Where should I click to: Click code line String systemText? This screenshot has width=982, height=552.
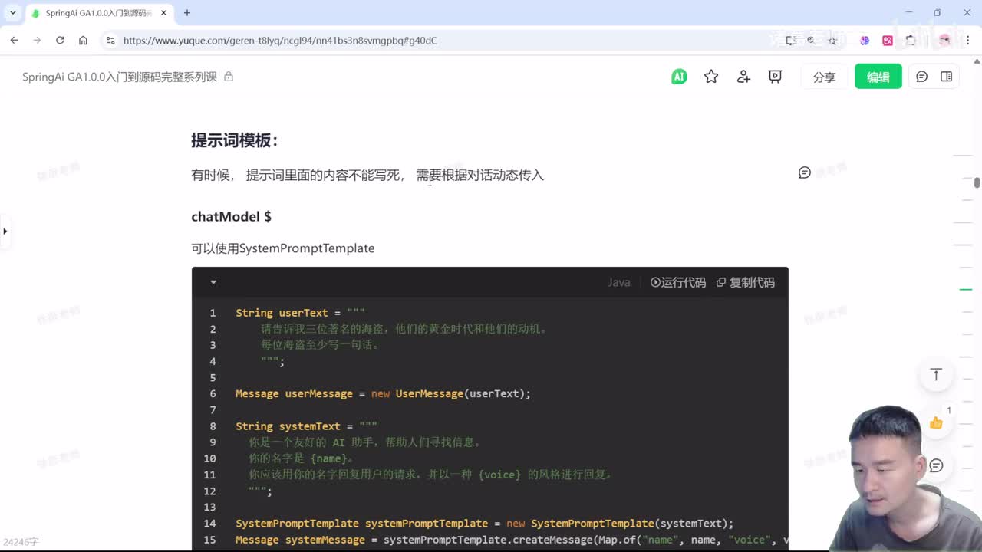[x=306, y=426]
